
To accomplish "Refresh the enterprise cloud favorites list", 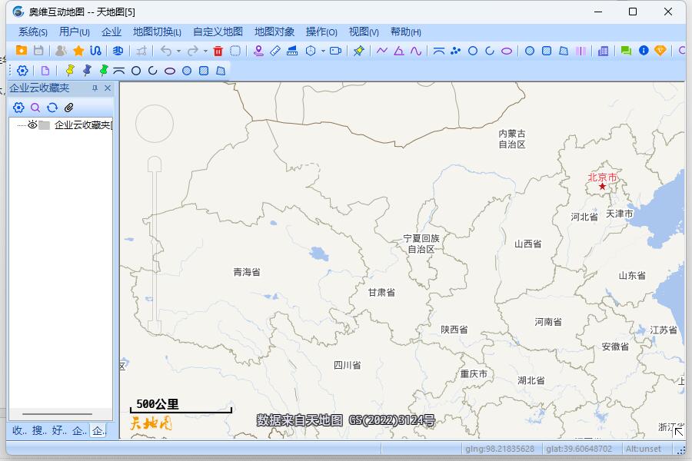I will pos(52,108).
